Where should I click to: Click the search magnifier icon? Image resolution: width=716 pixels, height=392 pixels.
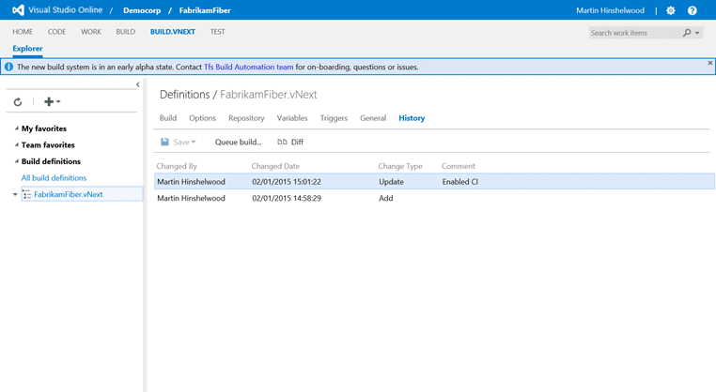tap(687, 33)
